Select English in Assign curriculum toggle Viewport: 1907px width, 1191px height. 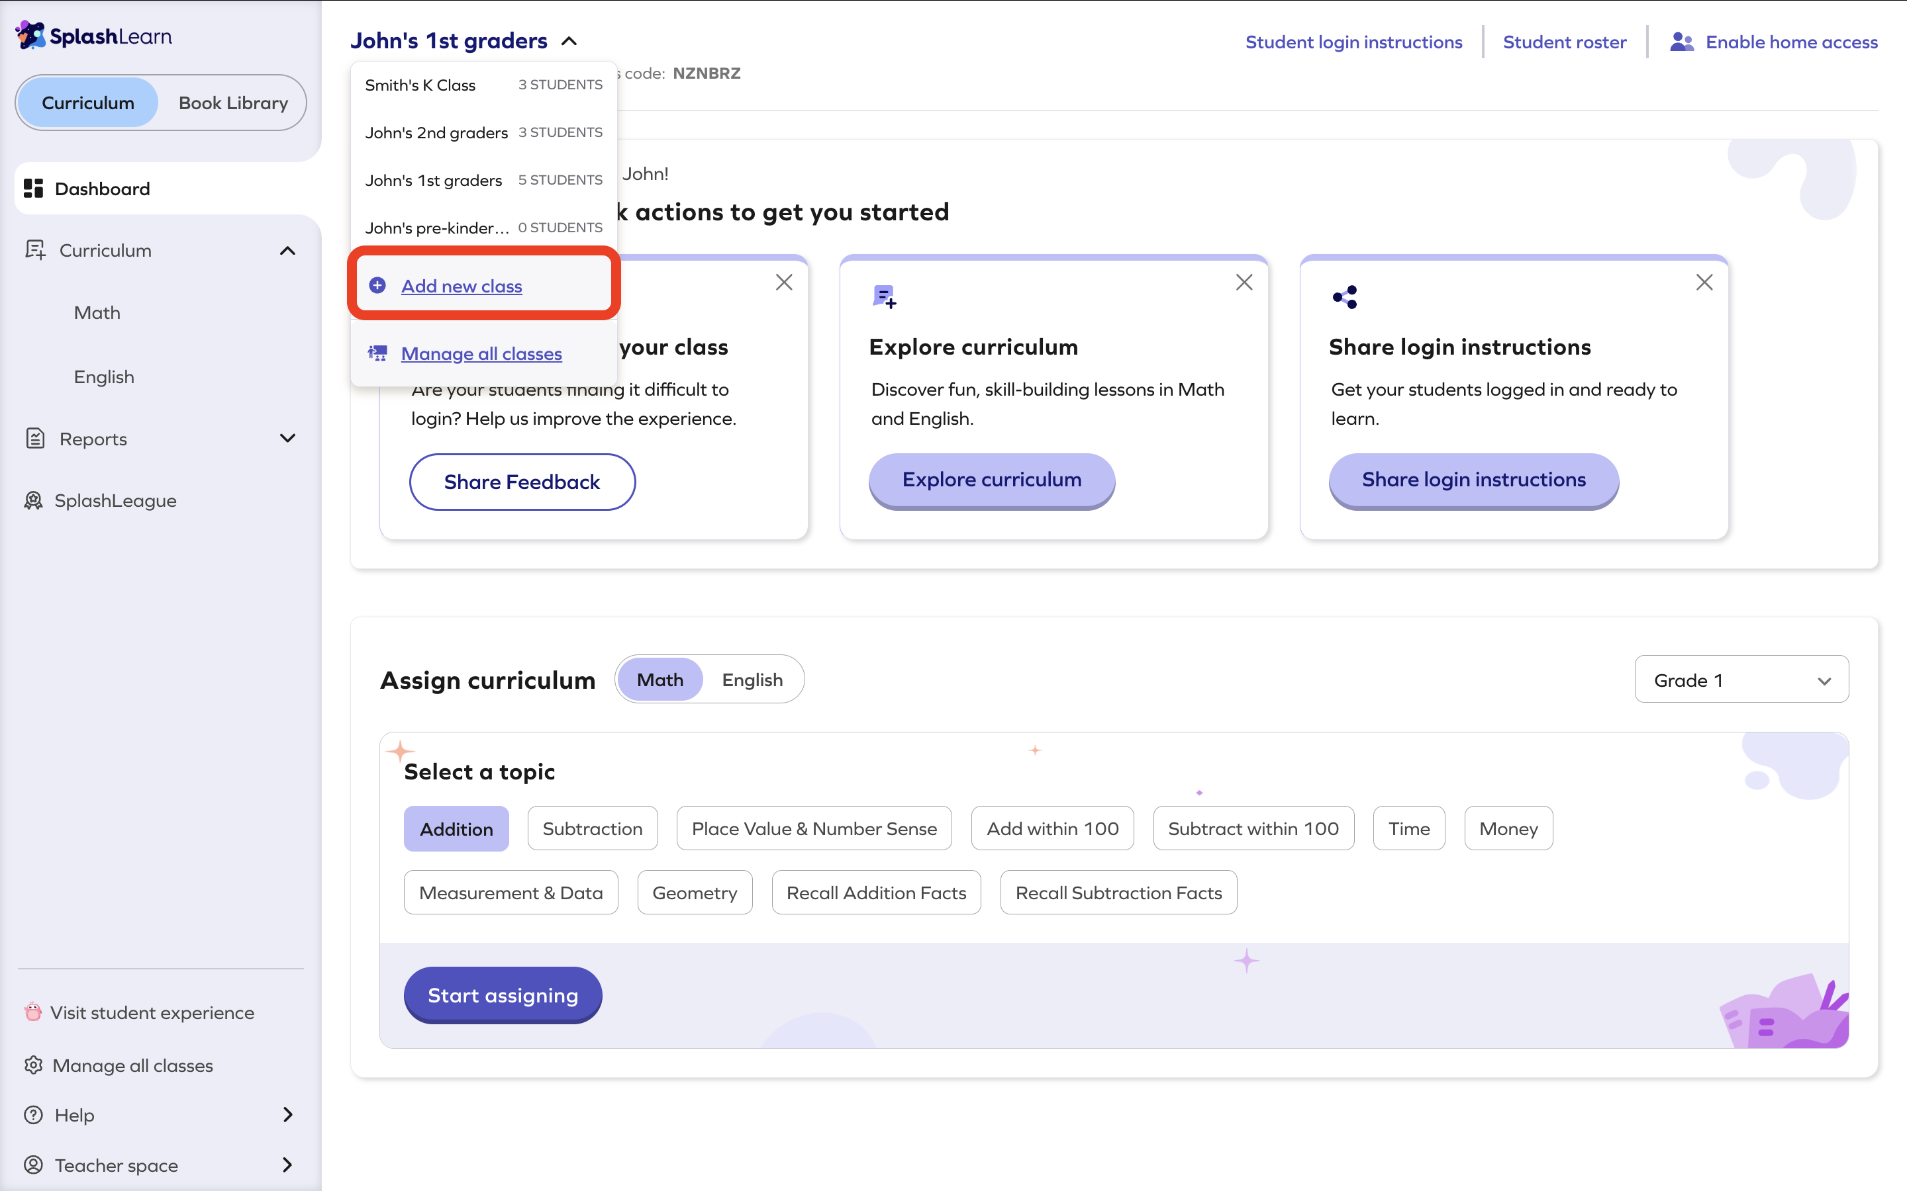point(753,679)
